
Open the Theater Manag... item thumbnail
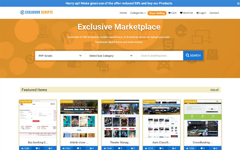coord(120,118)
